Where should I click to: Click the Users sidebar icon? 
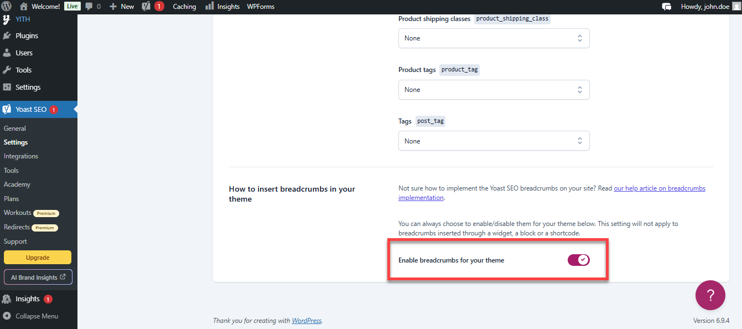7,52
